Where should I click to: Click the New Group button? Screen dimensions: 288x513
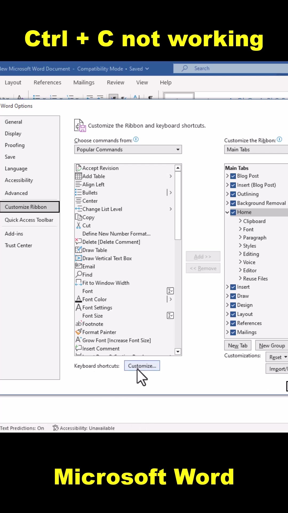(x=272, y=345)
